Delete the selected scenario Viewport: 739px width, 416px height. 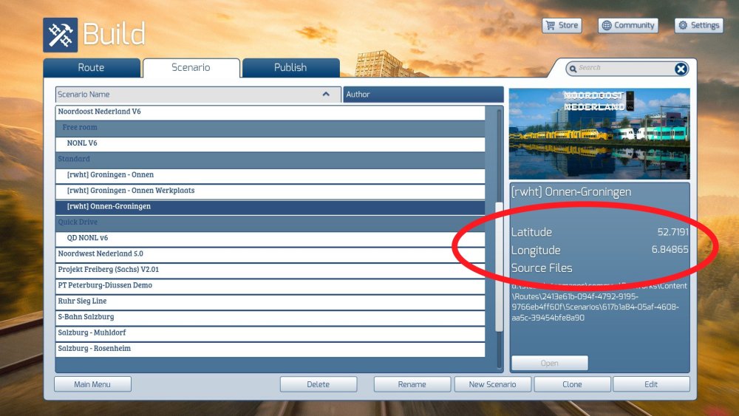(318, 384)
